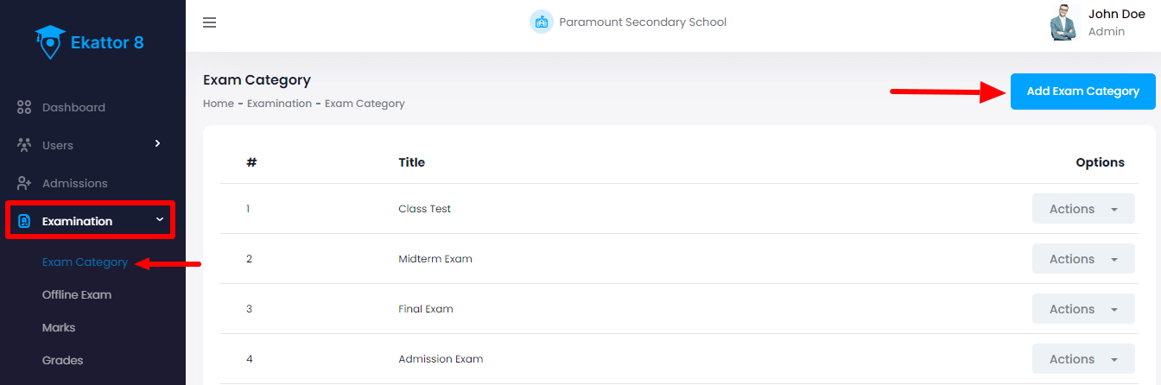Screen dimensions: 1161x385
Task: Open the Grades menu item
Action: [x=62, y=361]
